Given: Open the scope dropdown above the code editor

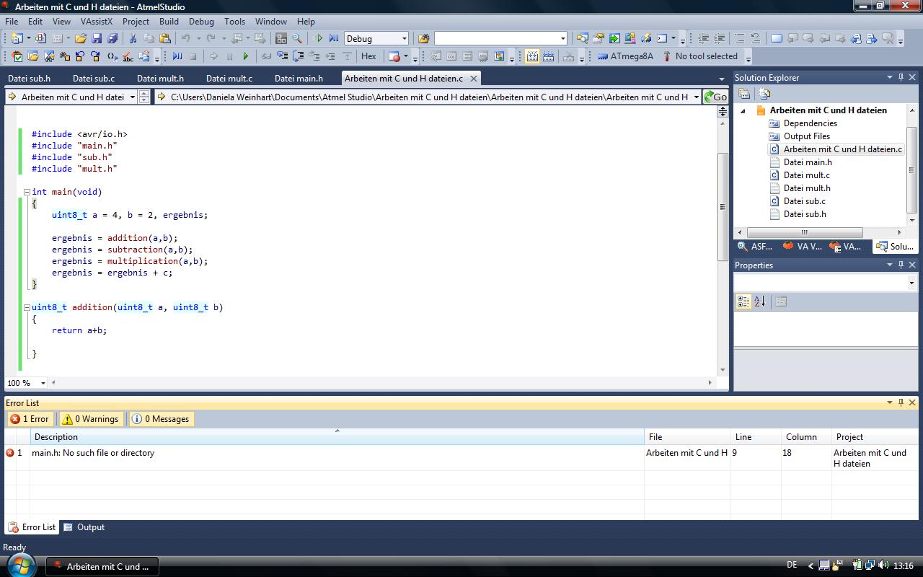Looking at the screenshot, I should point(133,97).
